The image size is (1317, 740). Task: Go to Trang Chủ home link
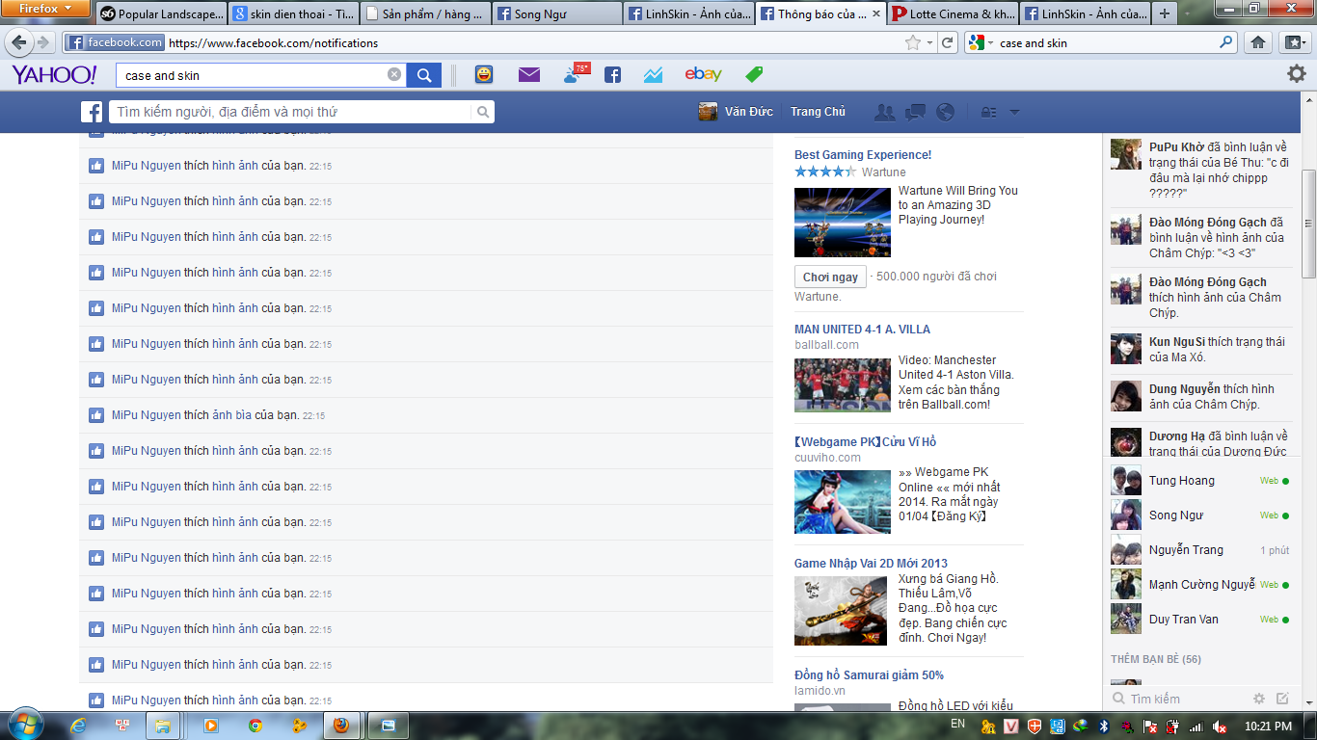tap(818, 112)
